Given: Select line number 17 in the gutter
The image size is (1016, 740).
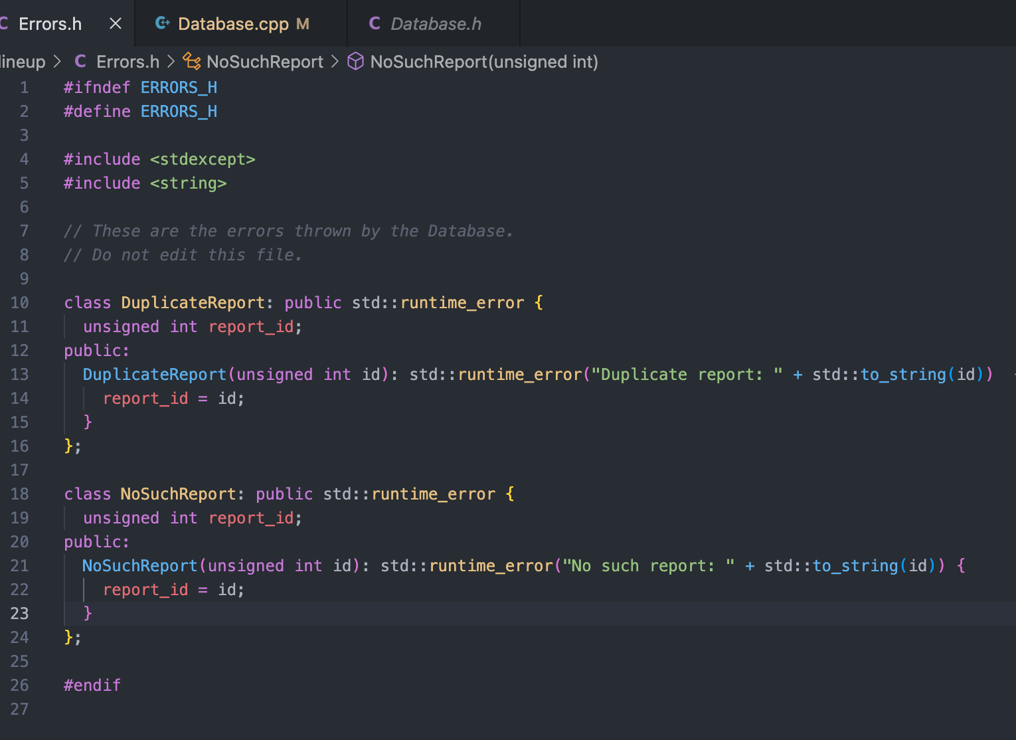Looking at the screenshot, I should (x=20, y=470).
